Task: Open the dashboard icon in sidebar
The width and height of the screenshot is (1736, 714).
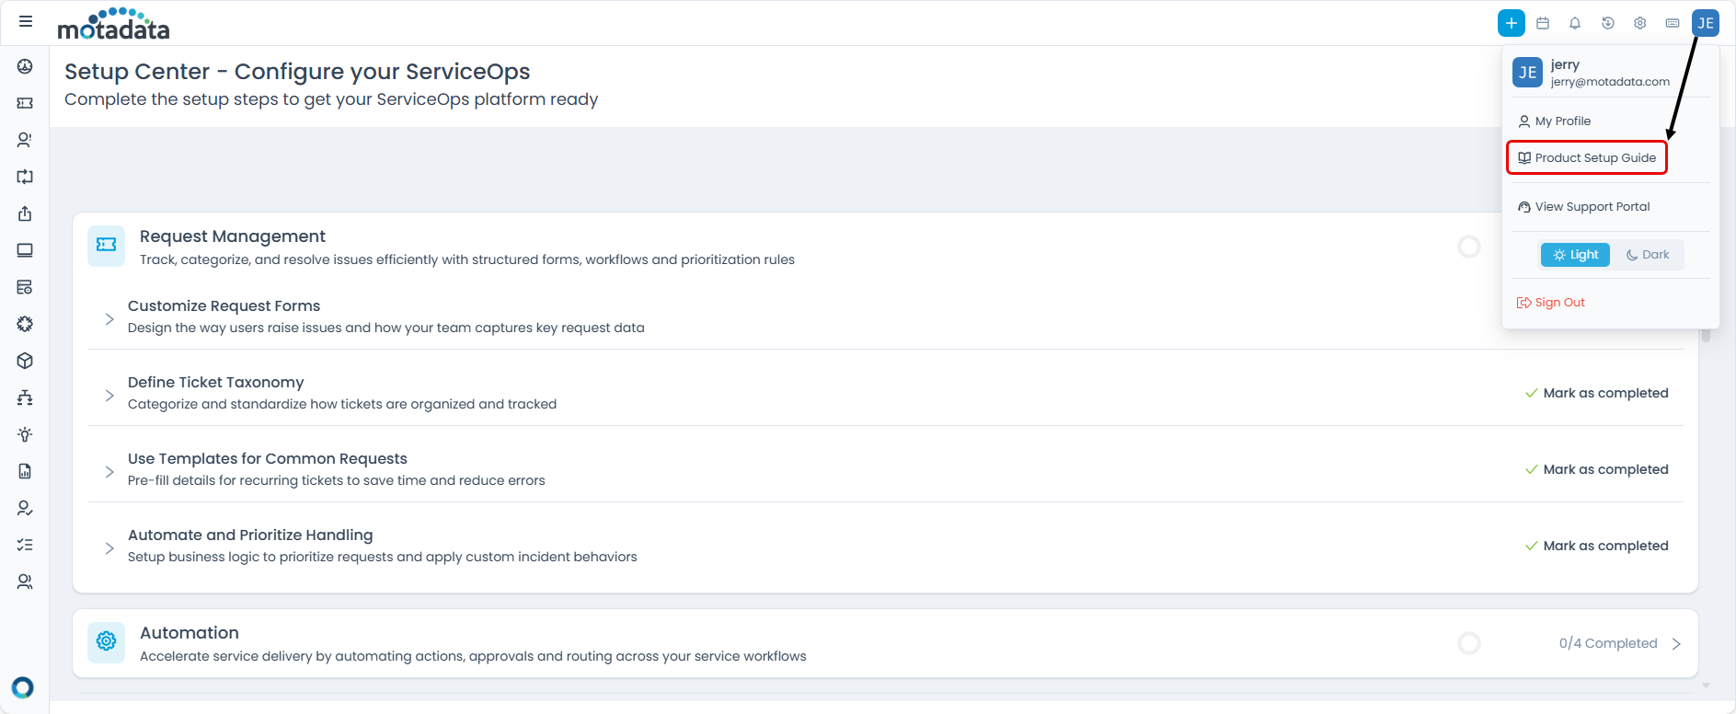Action: point(25,66)
